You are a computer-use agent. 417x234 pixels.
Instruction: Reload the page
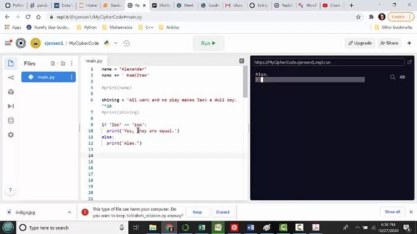point(28,17)
